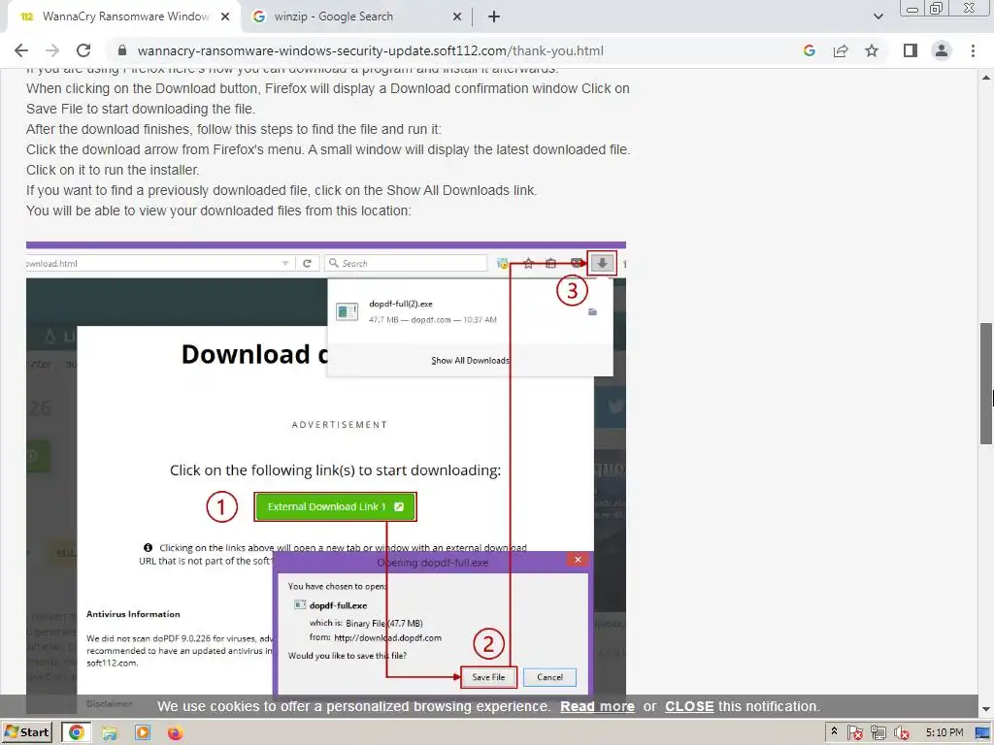The width and height of the screenshot is (994, 745).
Task: Reload the current page
Action: (x=83, y=50)
